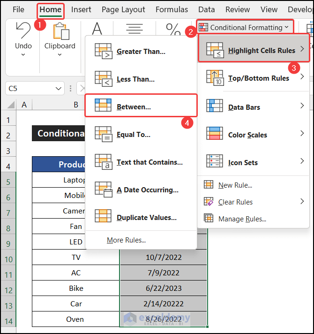Expand the Name Box dropdown arrow
Viewport: 314px width, 334px height.
[x=58, y=88]
